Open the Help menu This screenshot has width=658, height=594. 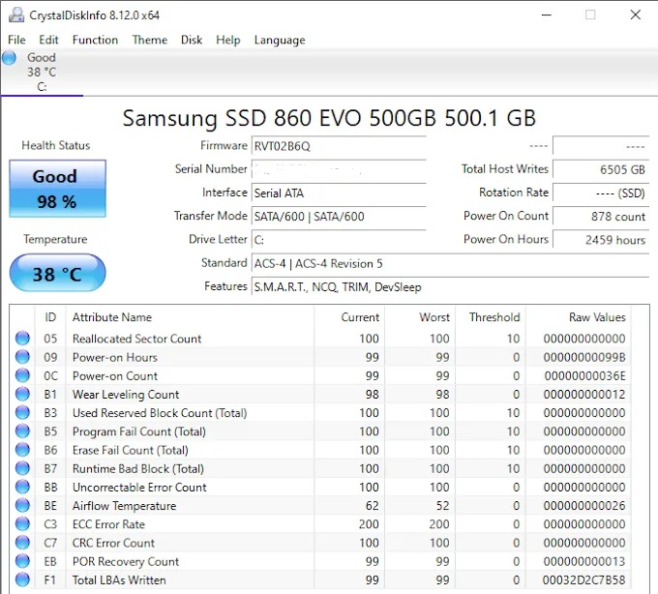228,40
